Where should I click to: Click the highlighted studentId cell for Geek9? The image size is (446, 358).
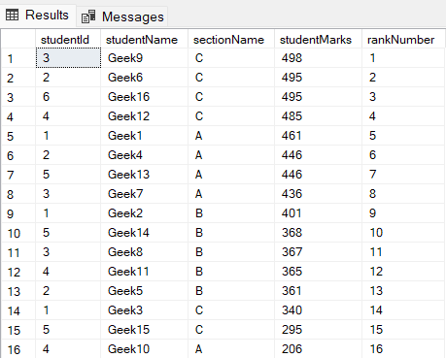(68, 58)
